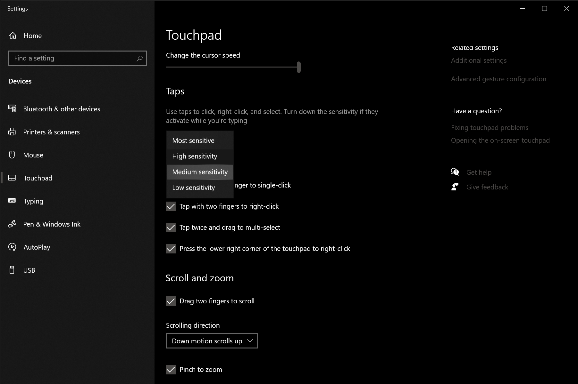Disable Tap twice and drag to multi-select
The image size is (578, 384).
click(171, 228)
